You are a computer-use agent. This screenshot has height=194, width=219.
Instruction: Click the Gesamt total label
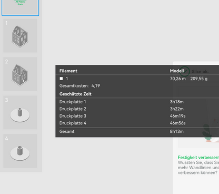click(x=67, y=131)
